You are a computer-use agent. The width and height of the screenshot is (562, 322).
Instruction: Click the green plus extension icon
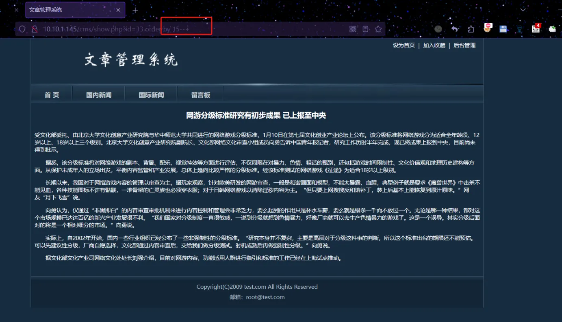[552, 29]
